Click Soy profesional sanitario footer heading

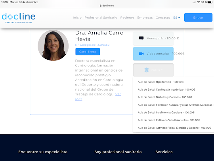click(x=118, y=152)
